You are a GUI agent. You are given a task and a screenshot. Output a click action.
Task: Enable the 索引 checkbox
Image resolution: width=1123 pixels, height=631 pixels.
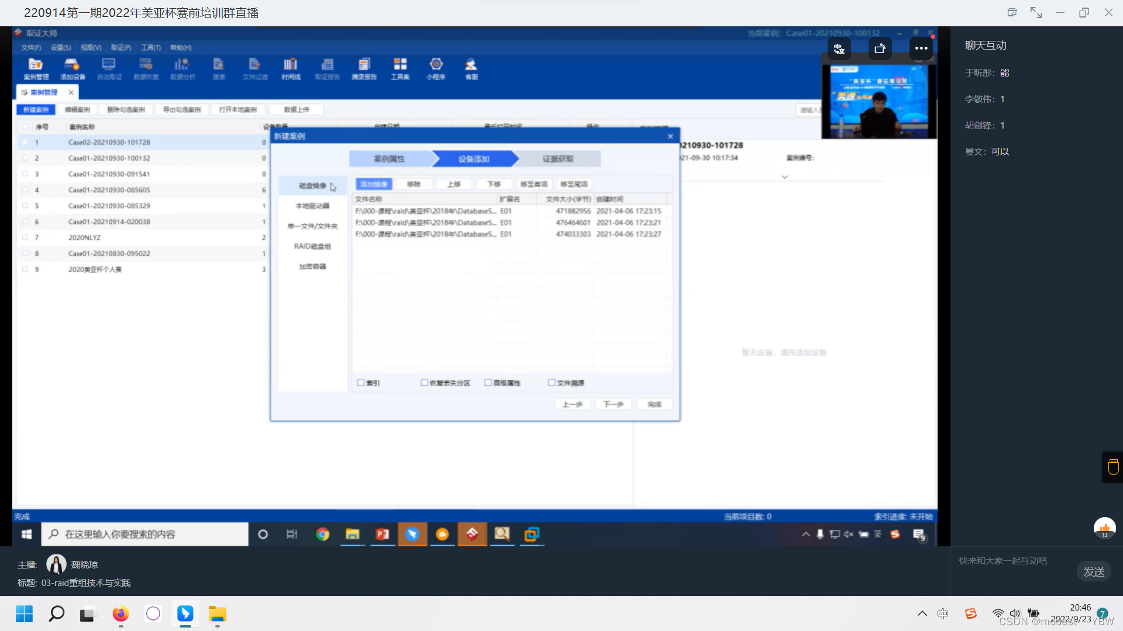click(x=361, y=383)
